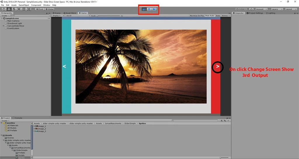Open the Component menu
Viewport: 299px width, 159px height.
pyautogui.click(x=36, y=5)
